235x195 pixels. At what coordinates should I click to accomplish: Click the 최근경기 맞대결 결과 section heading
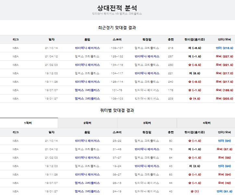117,28
